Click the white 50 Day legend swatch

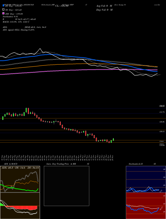pyautogui.click(x=3, y=10)
